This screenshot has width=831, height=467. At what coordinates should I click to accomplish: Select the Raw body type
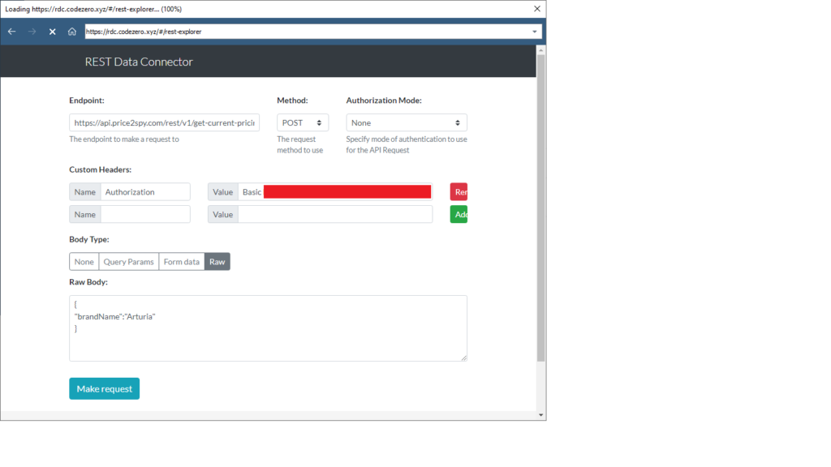click(x=217, y=262)
